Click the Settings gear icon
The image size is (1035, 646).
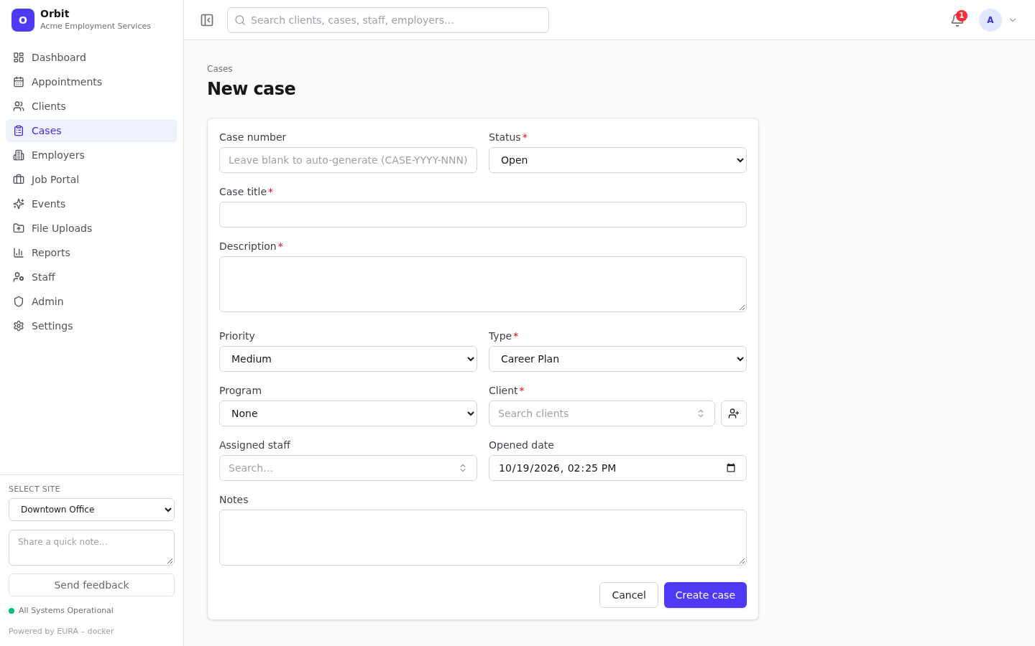click(x=19, y=326)
